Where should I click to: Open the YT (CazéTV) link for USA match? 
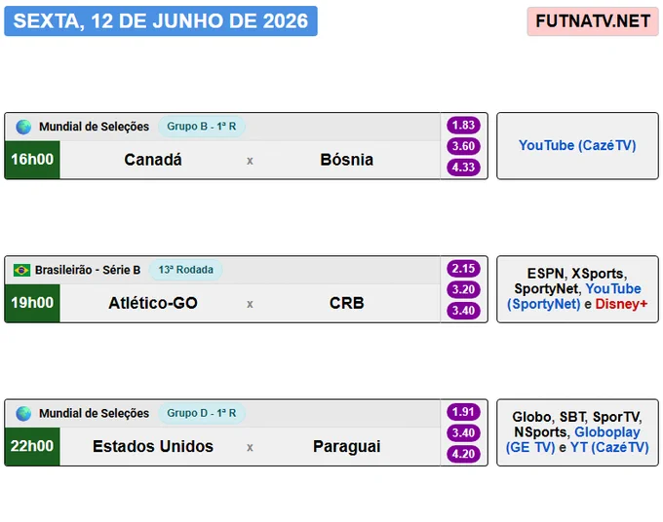(609, 447)
